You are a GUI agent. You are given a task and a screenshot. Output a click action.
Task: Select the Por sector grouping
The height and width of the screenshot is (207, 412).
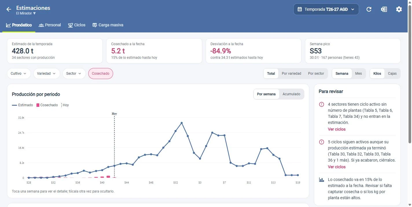316,74
